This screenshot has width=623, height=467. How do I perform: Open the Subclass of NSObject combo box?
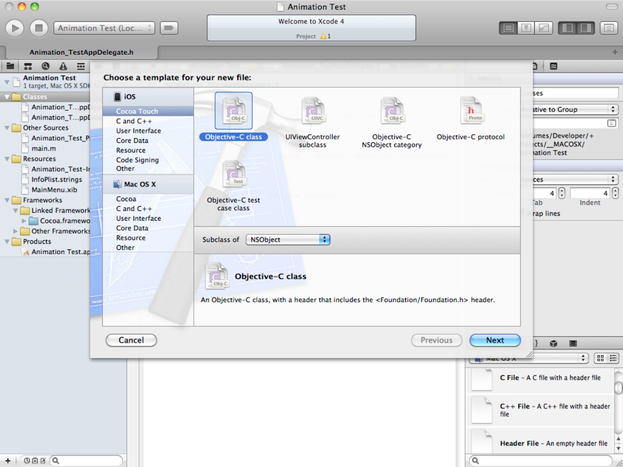coord(288,239)
